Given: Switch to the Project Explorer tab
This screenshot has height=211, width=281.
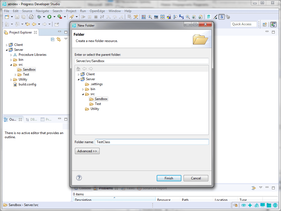Looking at the screenshot, I should pyautogui.click(x=20, y=32).
